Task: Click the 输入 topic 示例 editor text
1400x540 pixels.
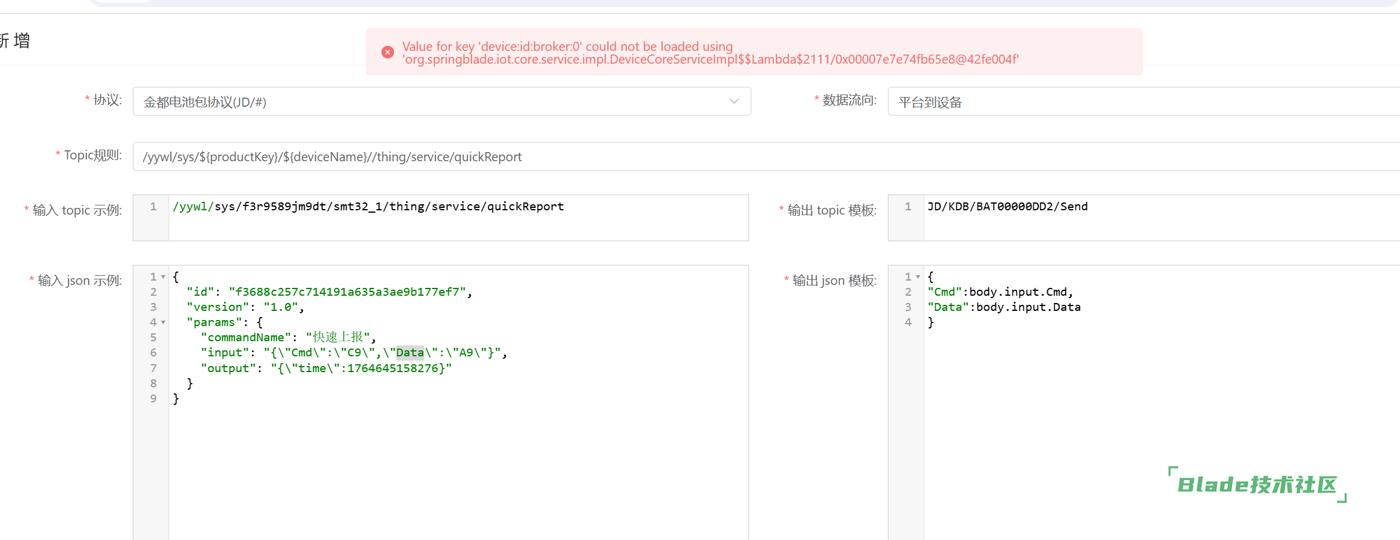Action: [x=368, y=207]
